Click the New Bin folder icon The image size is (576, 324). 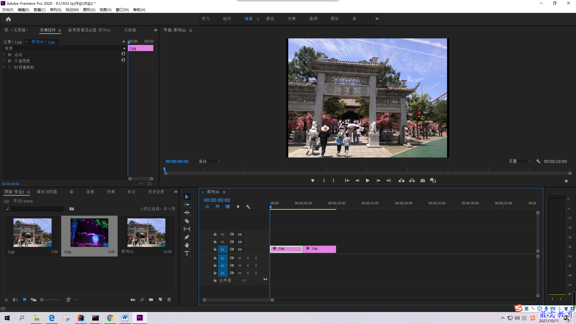point(151,300)
